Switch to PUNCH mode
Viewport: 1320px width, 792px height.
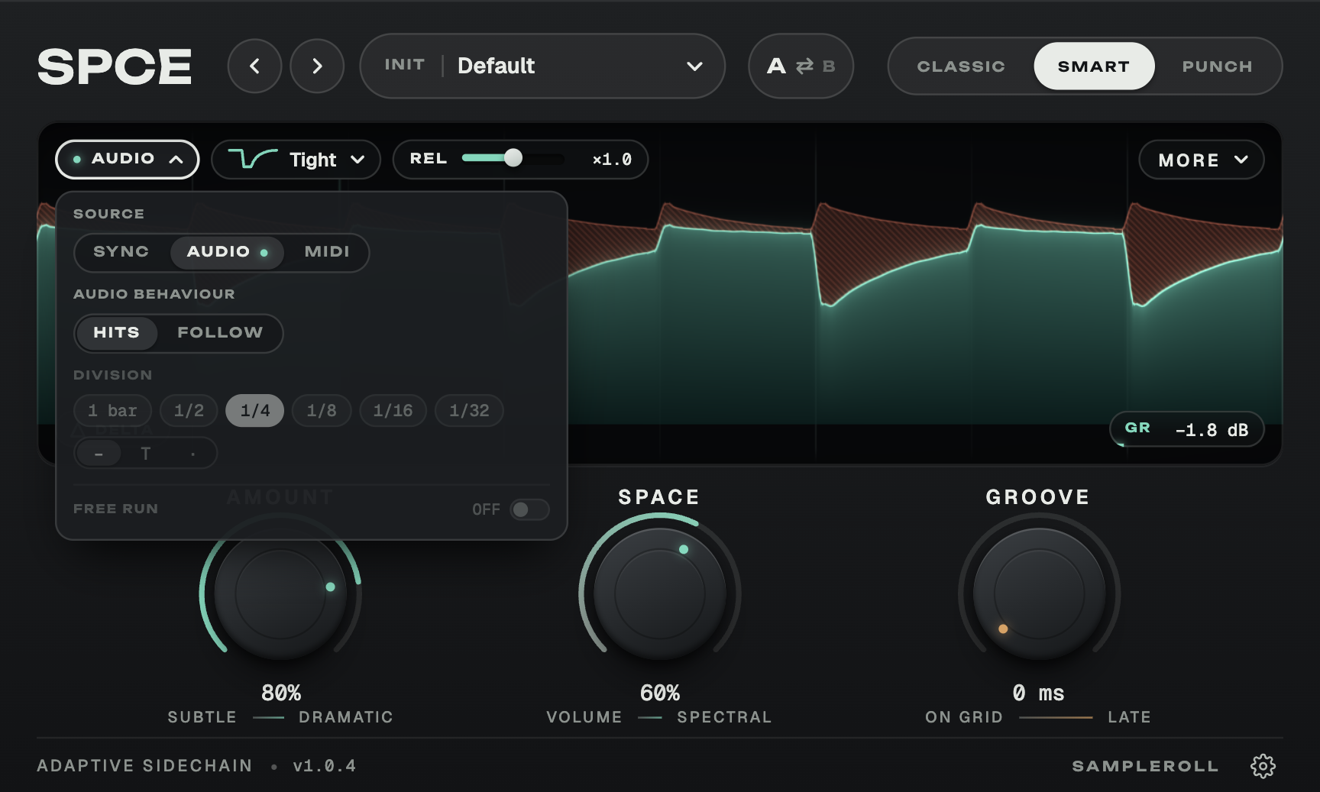[1217, 66]
